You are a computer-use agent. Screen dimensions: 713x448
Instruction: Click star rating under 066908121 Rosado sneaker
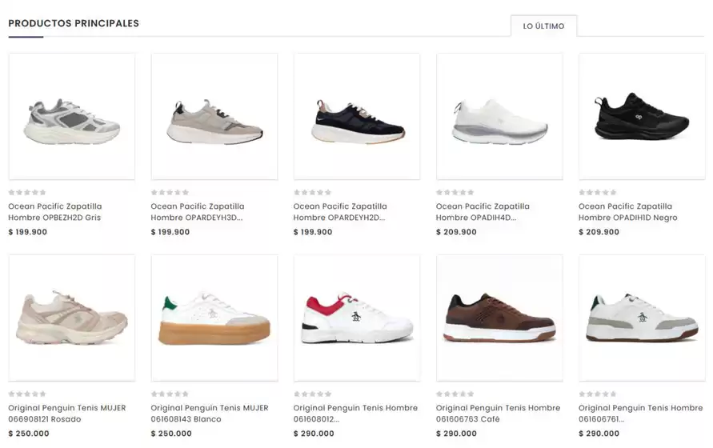coord(27,394)
